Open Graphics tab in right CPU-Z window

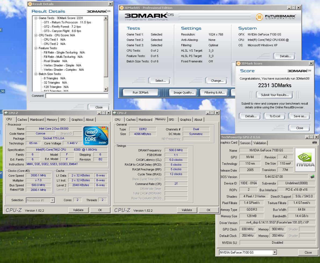[x=185, y=120]
